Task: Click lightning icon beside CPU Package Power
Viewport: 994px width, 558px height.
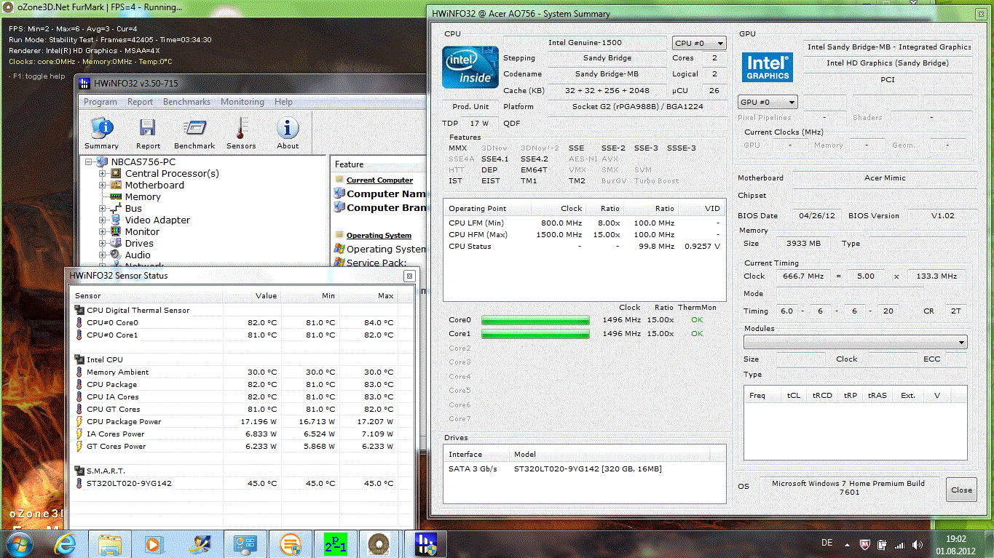Action: [x=79, y=421]
